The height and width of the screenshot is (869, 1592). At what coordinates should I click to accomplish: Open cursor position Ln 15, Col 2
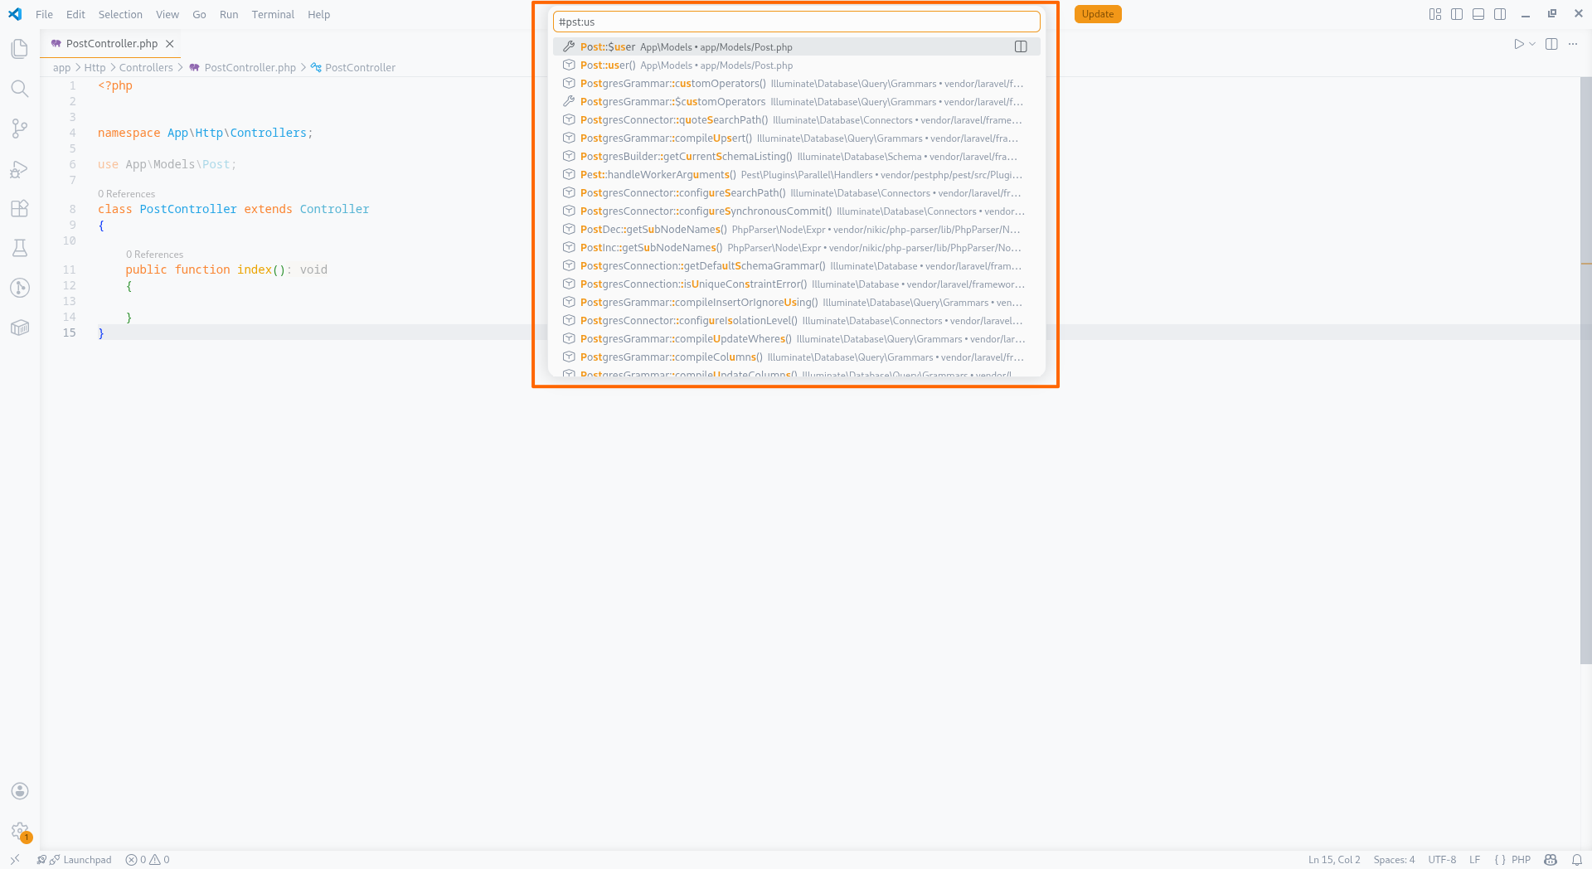(x=1334, y=860)
